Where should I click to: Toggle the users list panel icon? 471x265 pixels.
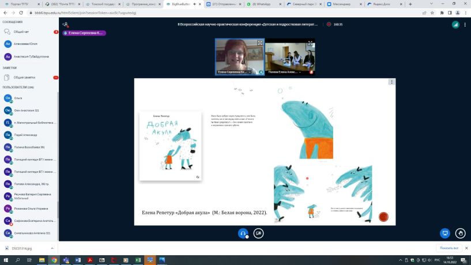coord(66,24)
